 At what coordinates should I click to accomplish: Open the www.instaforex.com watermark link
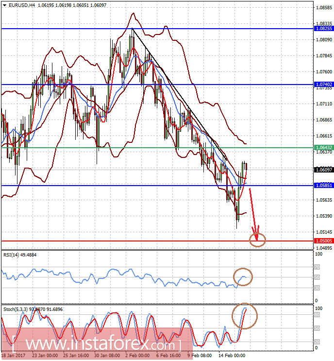(x=97, y=344)
